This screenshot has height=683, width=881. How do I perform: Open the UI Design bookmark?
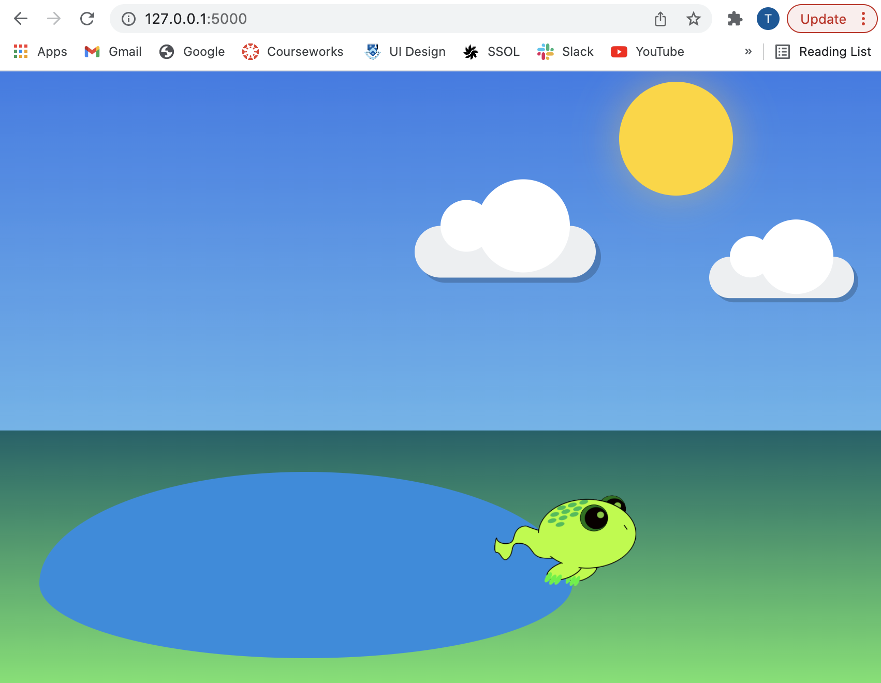click(405, 52)
